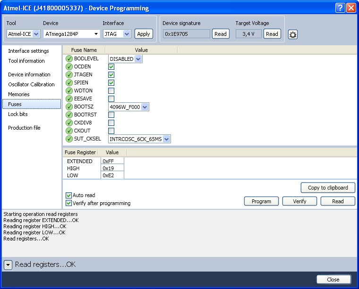
Task: Uncheck the JTAGEN fuse checkbox
Action: click(x=111, y=74)
